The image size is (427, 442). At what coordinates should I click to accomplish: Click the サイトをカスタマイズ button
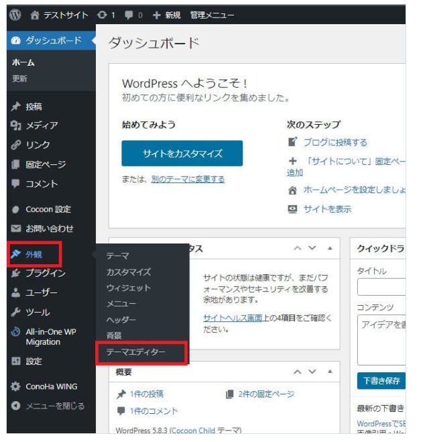pos(182,154)
